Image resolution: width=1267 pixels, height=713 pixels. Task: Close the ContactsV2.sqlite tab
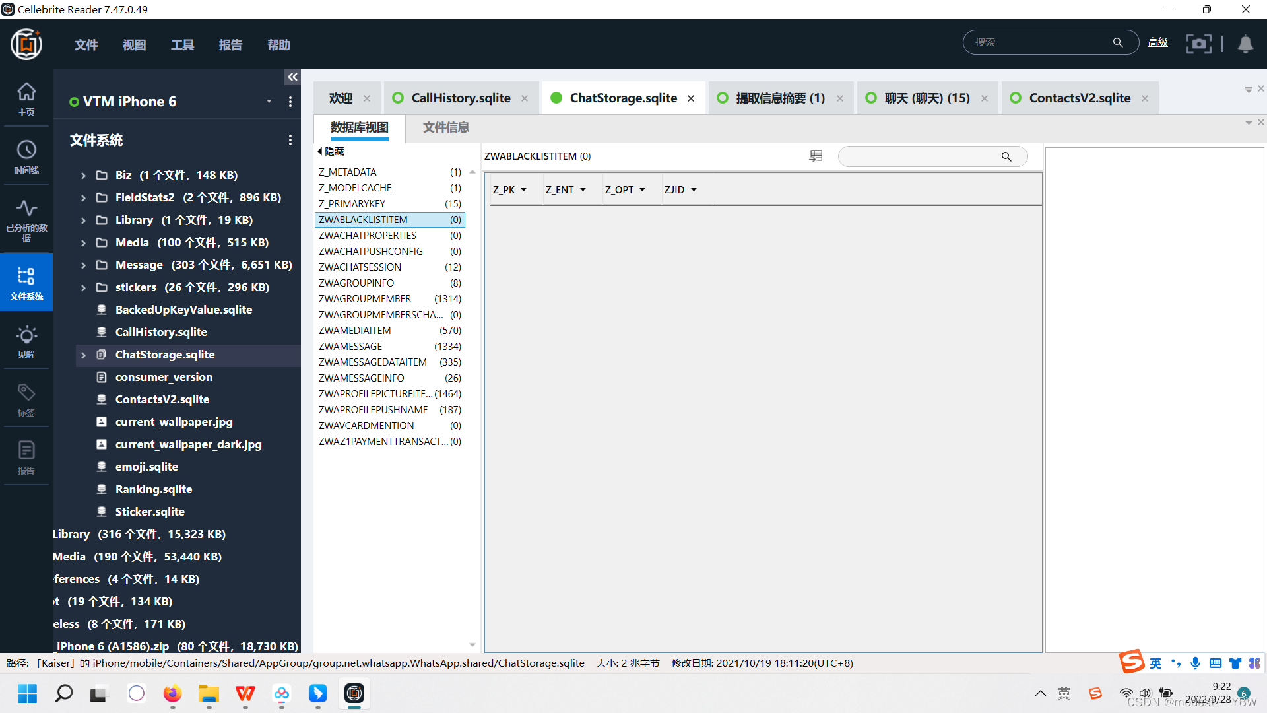click(1145, 98)
